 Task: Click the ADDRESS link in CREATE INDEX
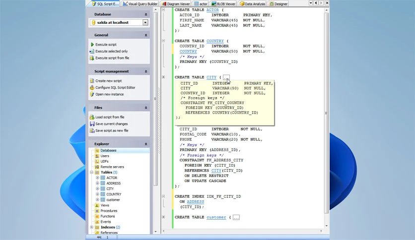195,202
